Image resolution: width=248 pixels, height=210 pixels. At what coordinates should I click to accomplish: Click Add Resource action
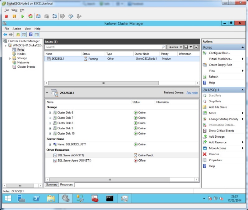pyautogui.click(x=218, y=142)
